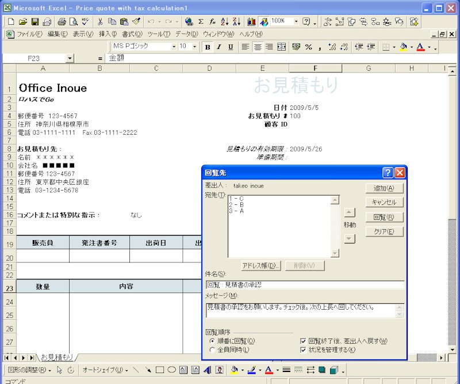
Task: Expand the Name Box dropdown
Action: tap(70, 59)
